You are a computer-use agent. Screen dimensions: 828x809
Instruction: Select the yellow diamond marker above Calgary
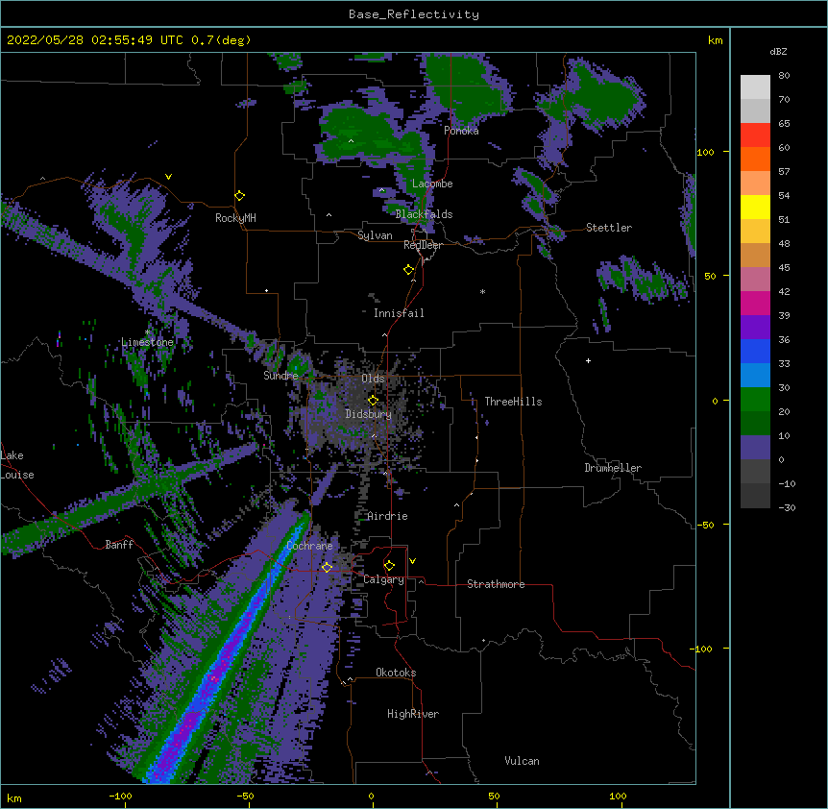(x=389, y=566)
